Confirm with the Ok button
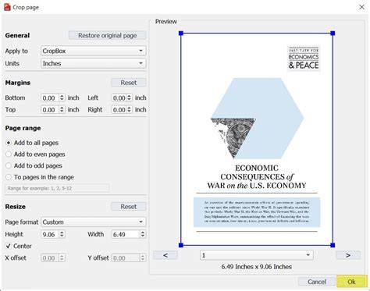This screenshot has height=291, width=370. (351, 282)
